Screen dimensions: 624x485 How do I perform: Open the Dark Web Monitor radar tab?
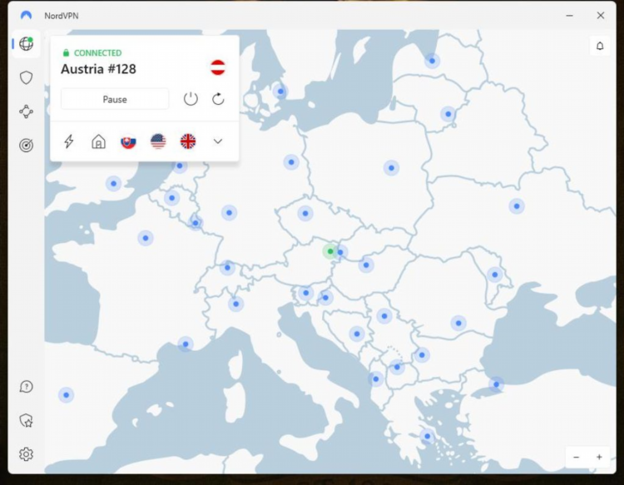(x=27, y=146)
